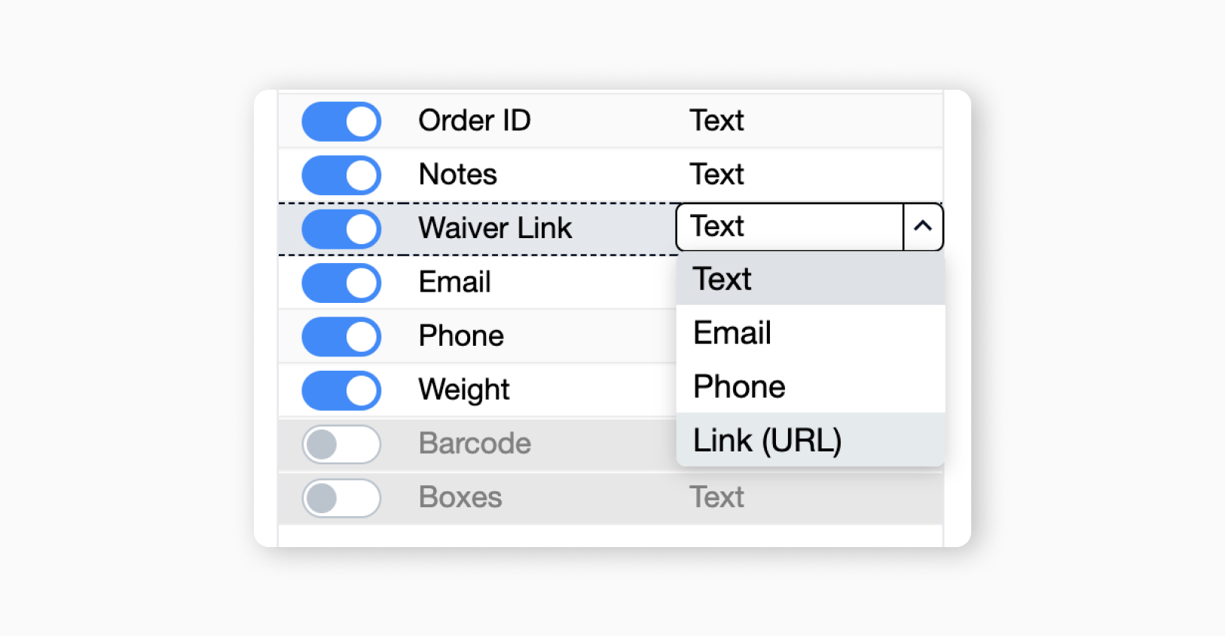Select the Waiver Link row label
This screenshot has height=636, width=1225.
coord(495,228)
